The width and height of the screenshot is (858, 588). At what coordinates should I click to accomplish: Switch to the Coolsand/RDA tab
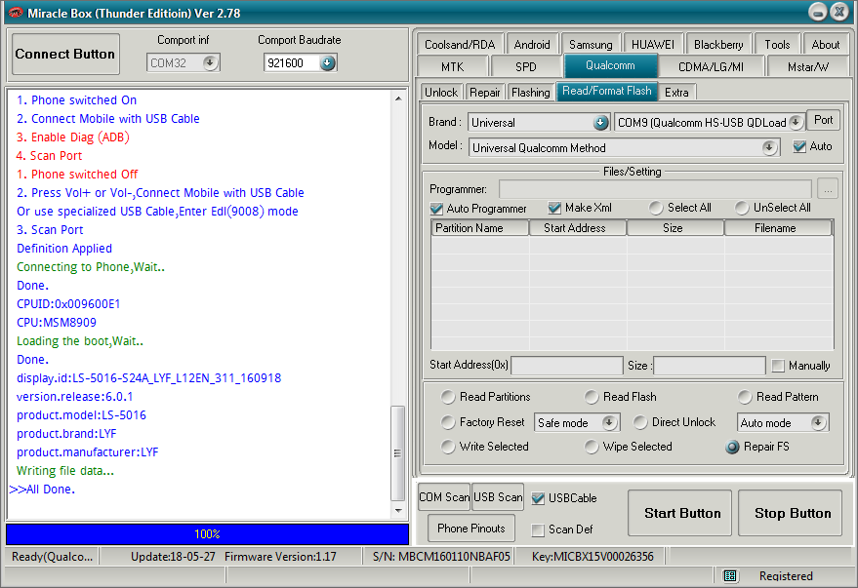coord(460,44)
